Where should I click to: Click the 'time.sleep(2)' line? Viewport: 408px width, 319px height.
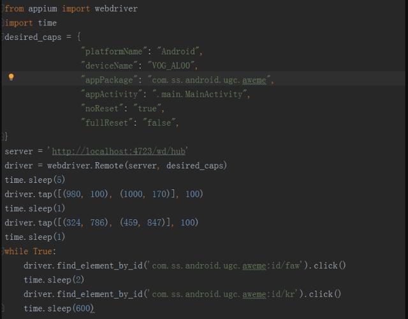[54, 280]
